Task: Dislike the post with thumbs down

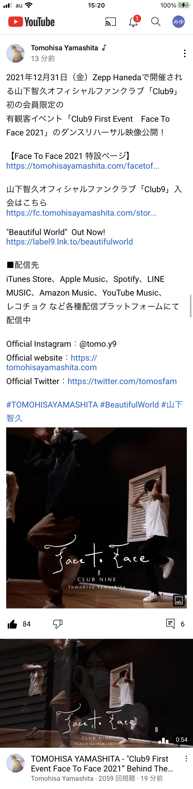Action: click(57, 624)
